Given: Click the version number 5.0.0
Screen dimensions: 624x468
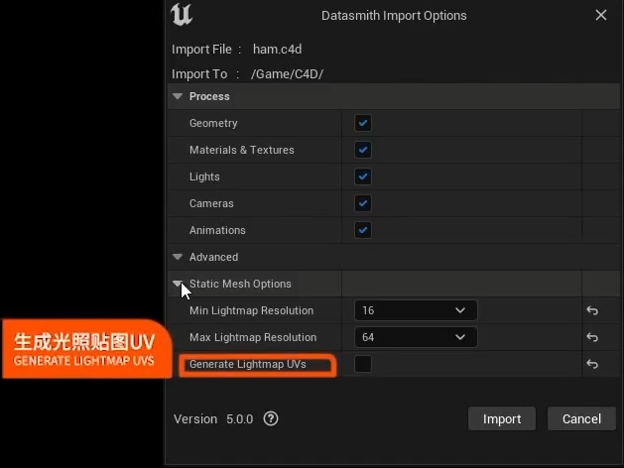Looking at the screenshot, I should tap(239, 419).
